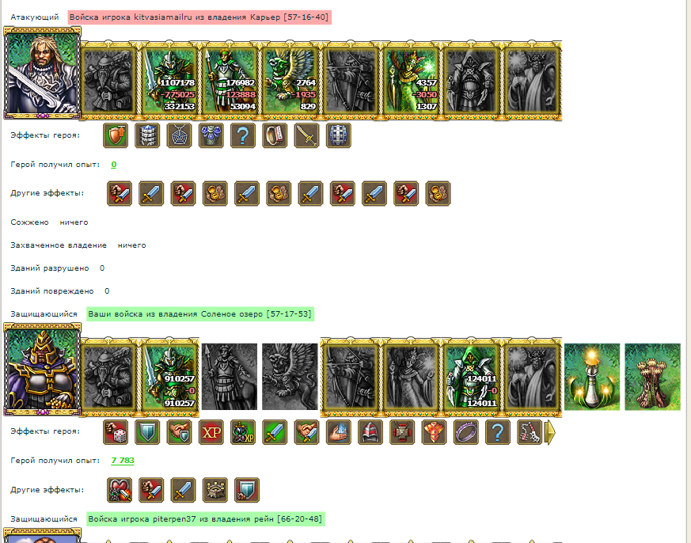Click the blond attacker hero portrait
691x543 pixels.
click(42, 73)
